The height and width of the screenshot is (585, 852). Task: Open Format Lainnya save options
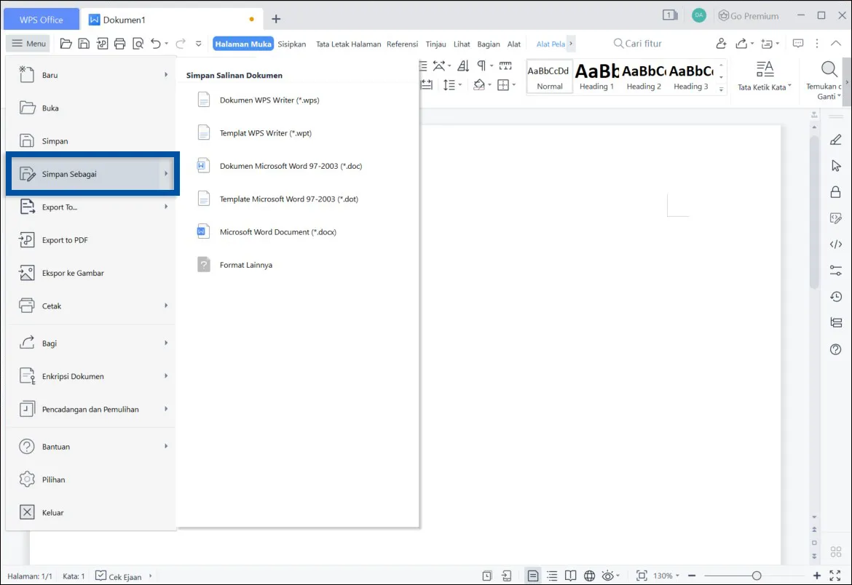[245, 264]
